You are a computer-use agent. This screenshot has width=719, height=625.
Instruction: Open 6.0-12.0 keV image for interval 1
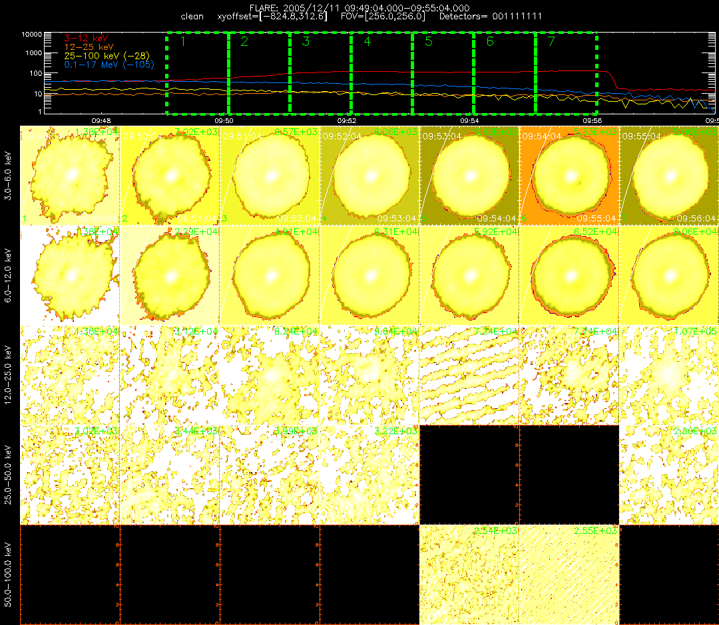70,275
